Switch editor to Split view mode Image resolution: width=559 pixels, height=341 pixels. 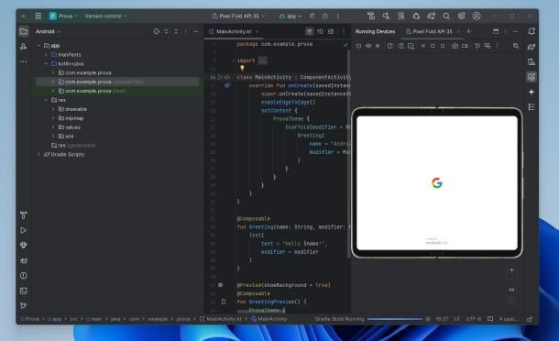pos(320,32)
